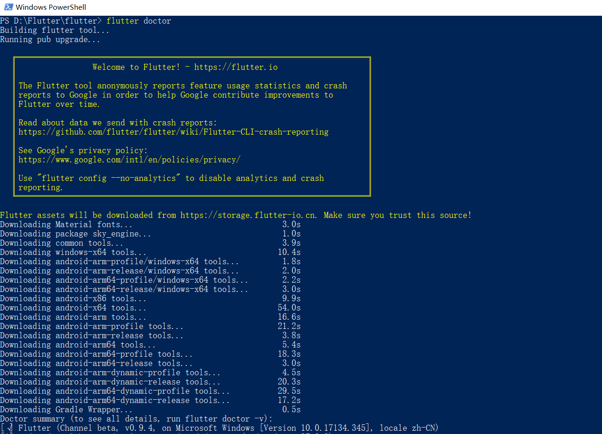Click the "Downloading Material fonts..." line
Image resolution: width=602 pixels, height=434 pixels.
coord(66,224)
